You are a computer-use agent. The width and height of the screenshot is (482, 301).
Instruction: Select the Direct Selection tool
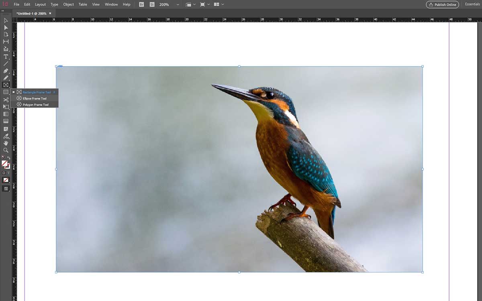coord(6,27)
